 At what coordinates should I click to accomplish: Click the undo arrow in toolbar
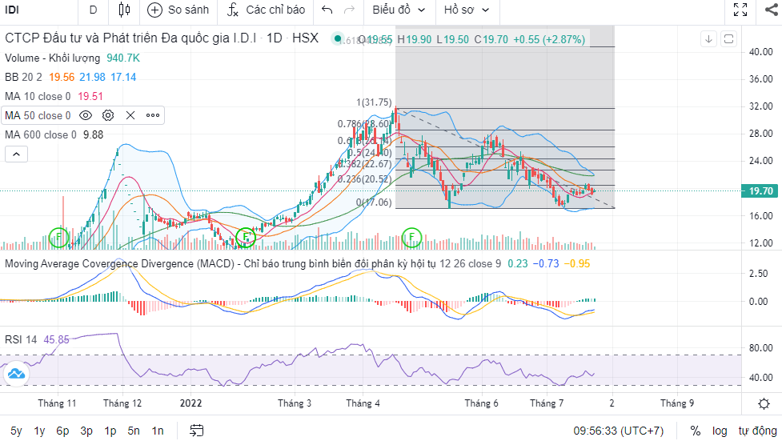(327, 10)
